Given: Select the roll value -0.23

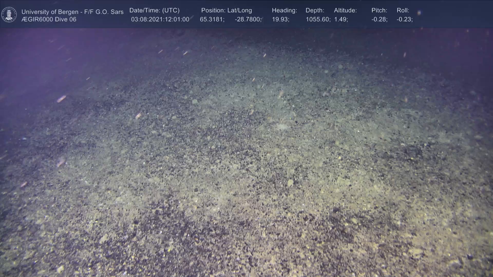Looking at the screenshot, I should click(404, 19).
